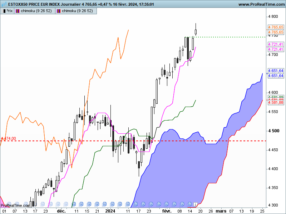
Task: Click the ESTOXX50 PRICE EUR INDEX title
Action: [34, 4]
